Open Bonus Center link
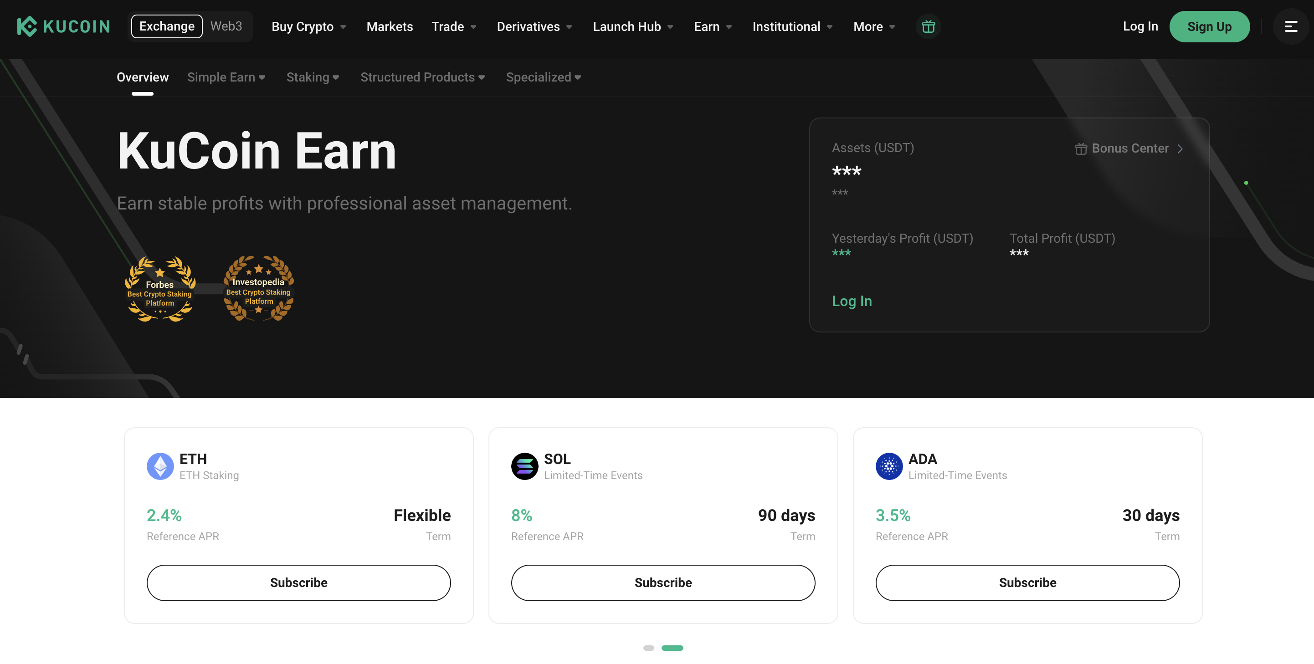Screen dimensions: 1314x664 1129,148
